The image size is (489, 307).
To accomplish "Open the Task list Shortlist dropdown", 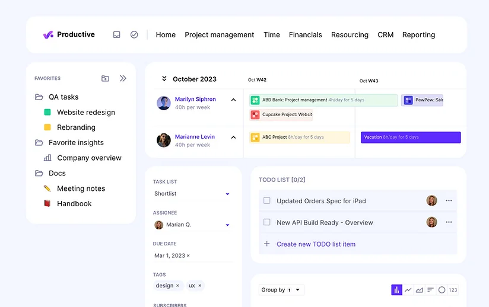I will (x=192, y=194).
